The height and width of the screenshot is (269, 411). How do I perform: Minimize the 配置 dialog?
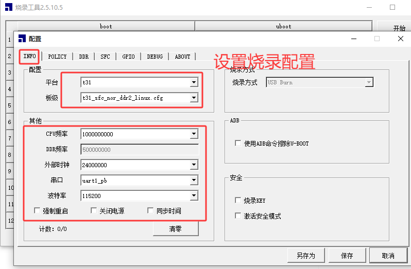click(x=354, y=39)
